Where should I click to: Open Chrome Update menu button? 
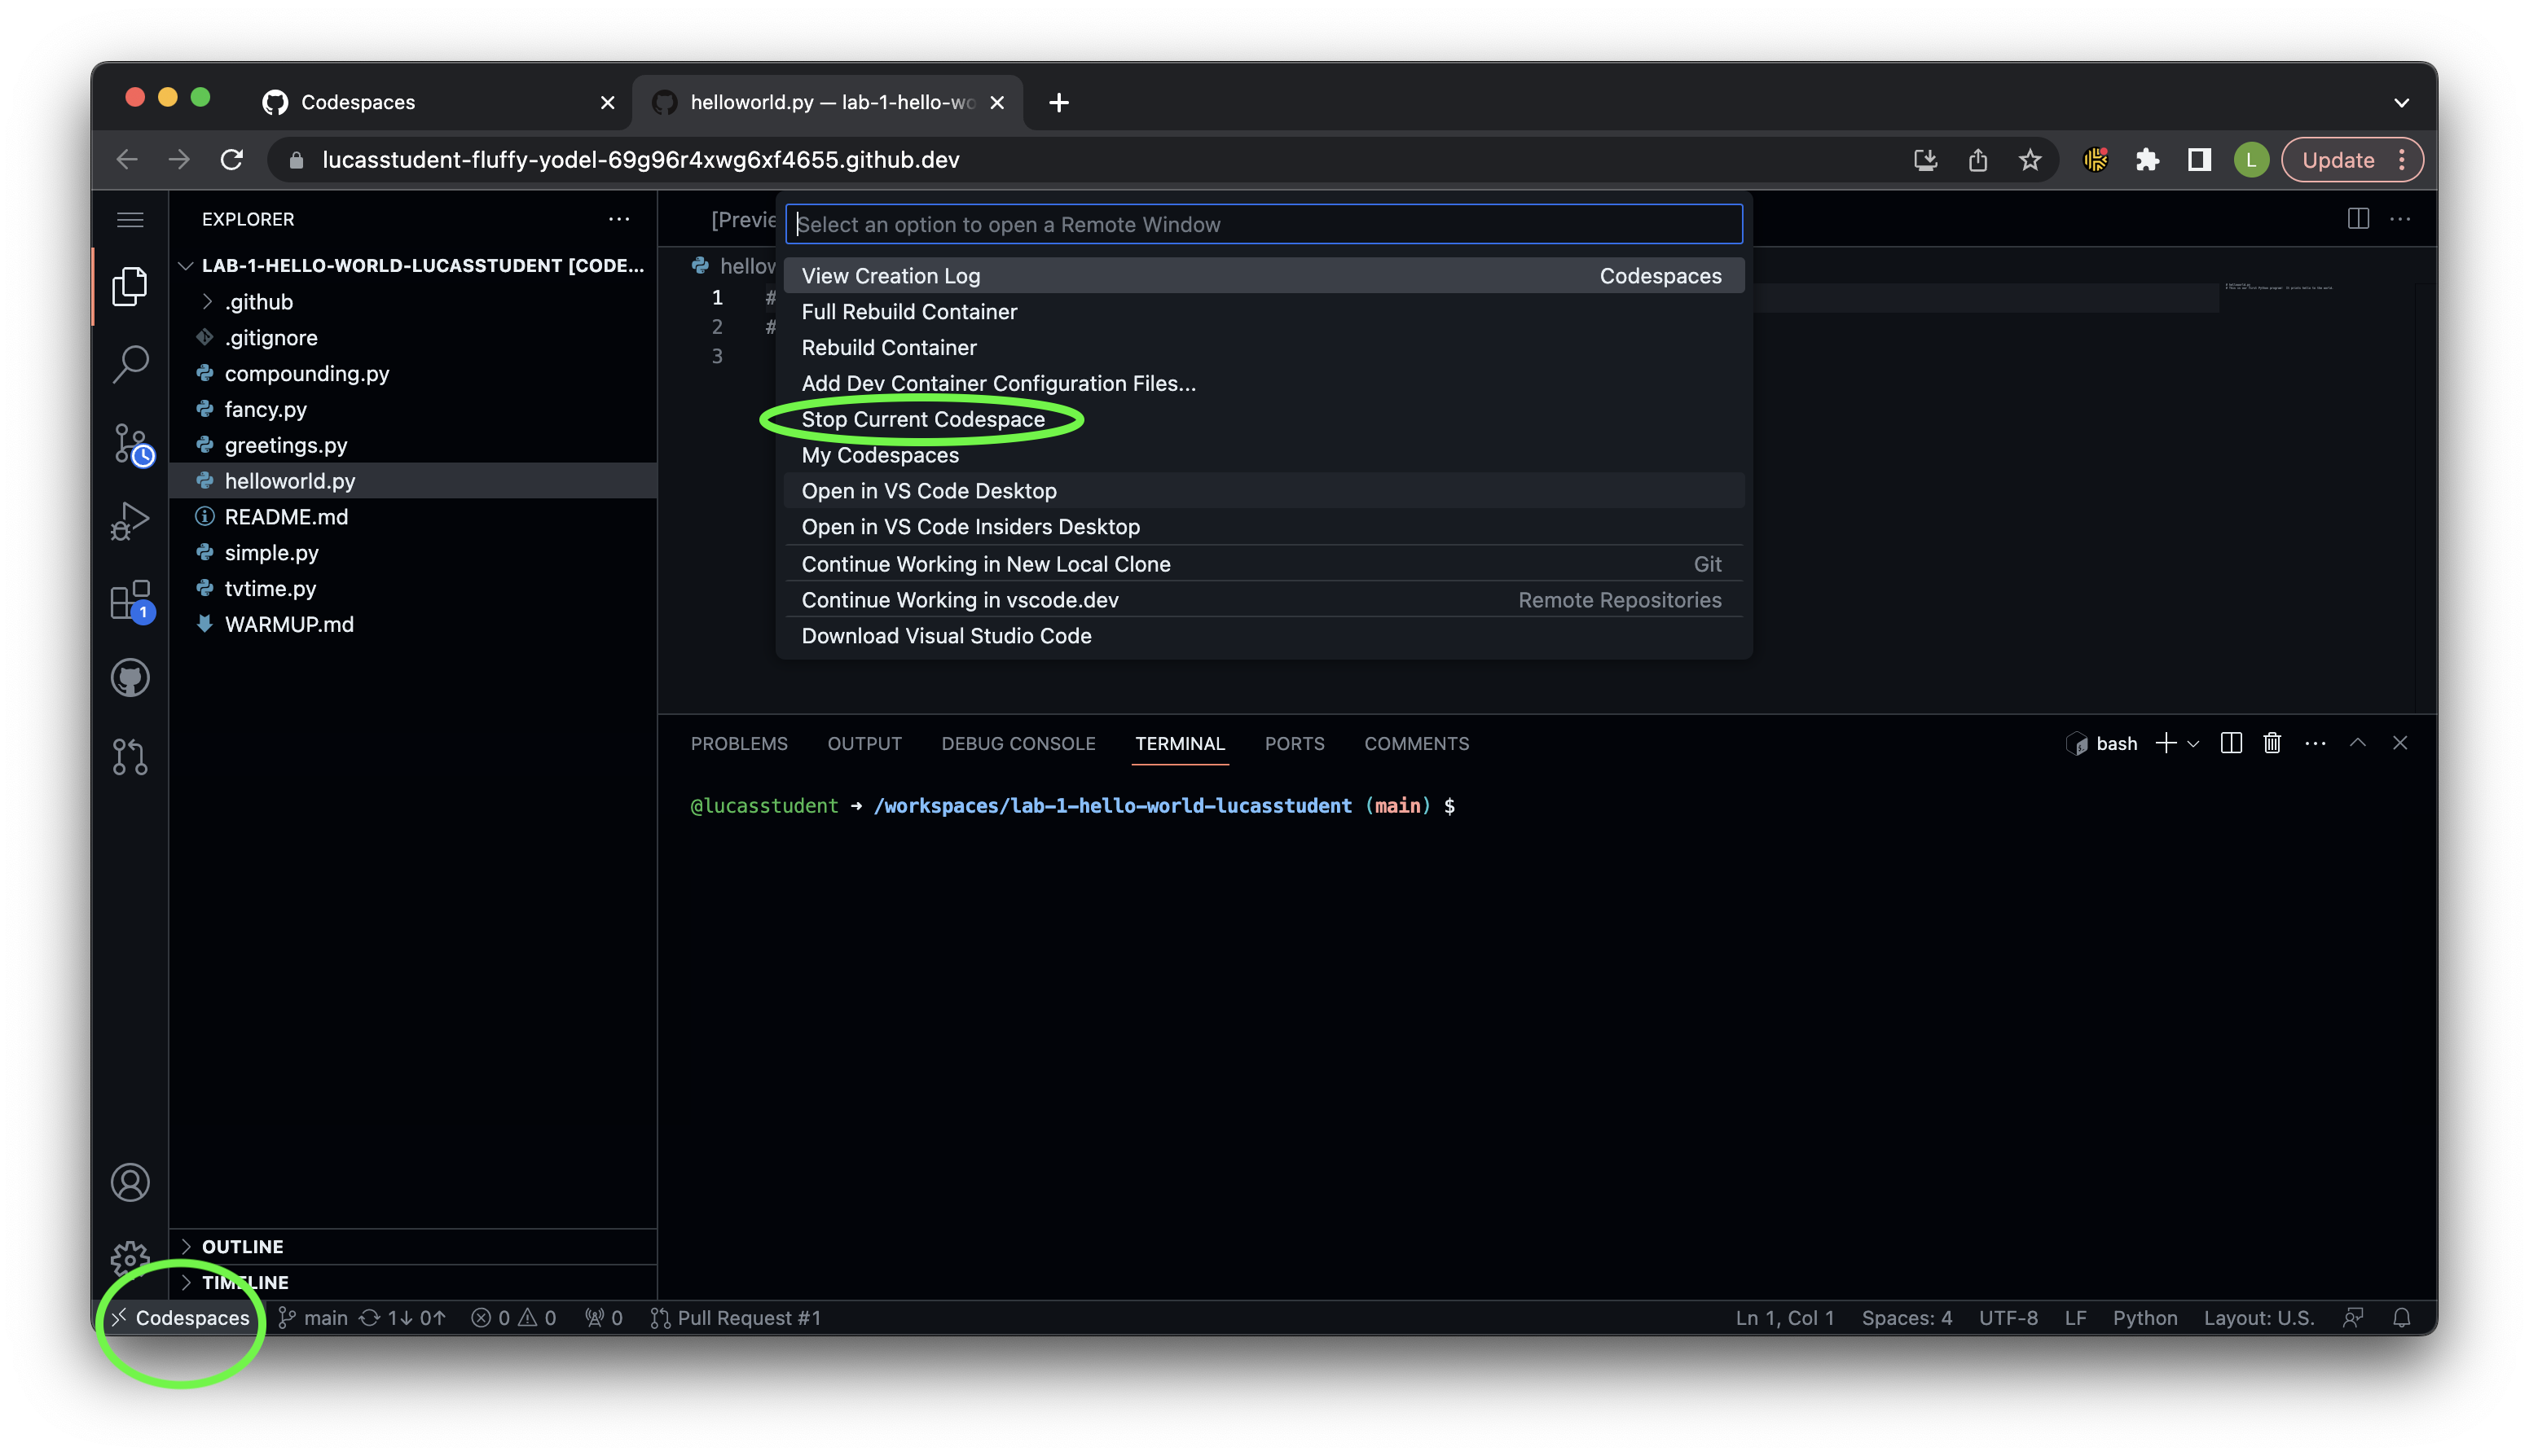2351,160
